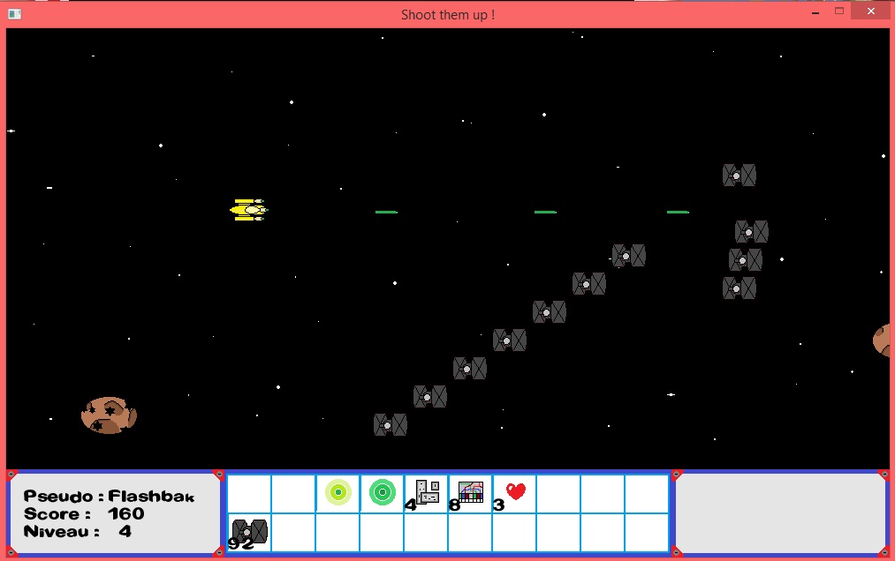Click the cratered brown asteroid at bottom left
The height and width of the screenshot is (561, 895).
point(109,415)
